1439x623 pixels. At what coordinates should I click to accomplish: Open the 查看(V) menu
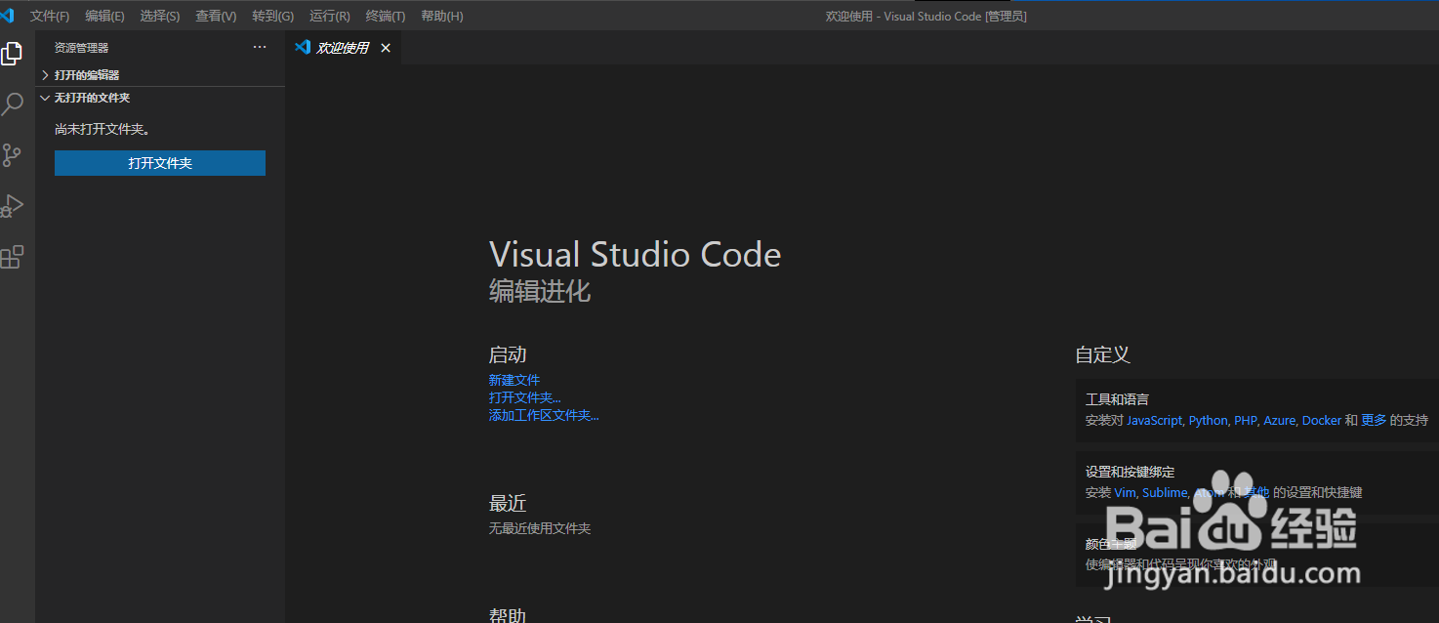point(216,17)
